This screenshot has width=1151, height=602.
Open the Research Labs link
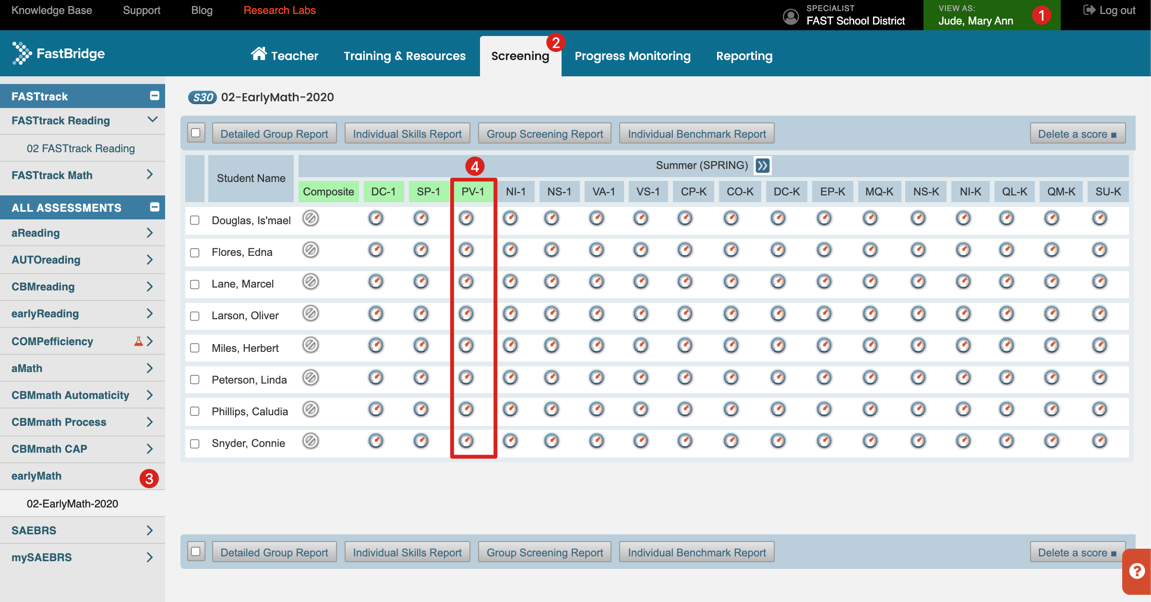click(279, 10)
